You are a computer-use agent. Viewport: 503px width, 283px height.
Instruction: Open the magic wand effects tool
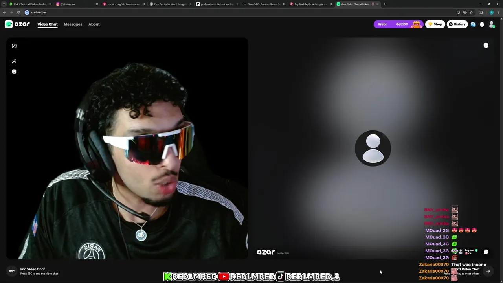[x=14, y=61]
